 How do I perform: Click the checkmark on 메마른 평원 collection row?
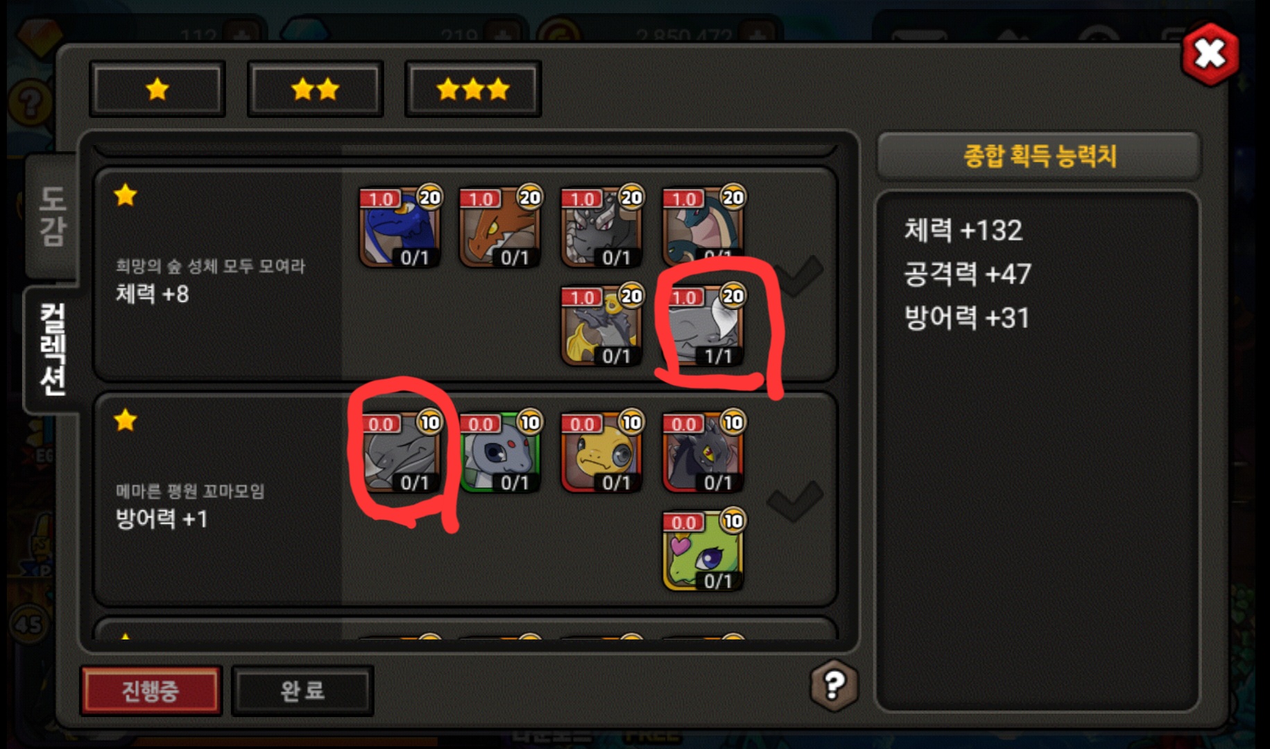(x=796, y=501)
